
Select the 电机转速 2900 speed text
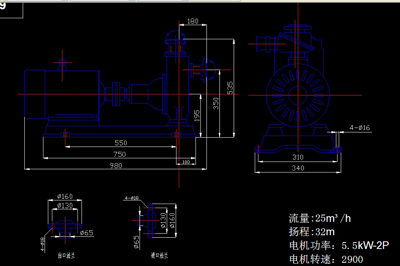coord(326,259)
